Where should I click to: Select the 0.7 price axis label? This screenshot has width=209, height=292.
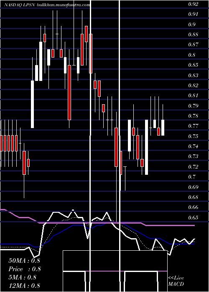192,176
